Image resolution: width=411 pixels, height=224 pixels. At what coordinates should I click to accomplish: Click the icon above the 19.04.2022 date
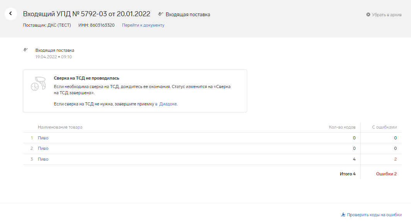pos(26,50)
